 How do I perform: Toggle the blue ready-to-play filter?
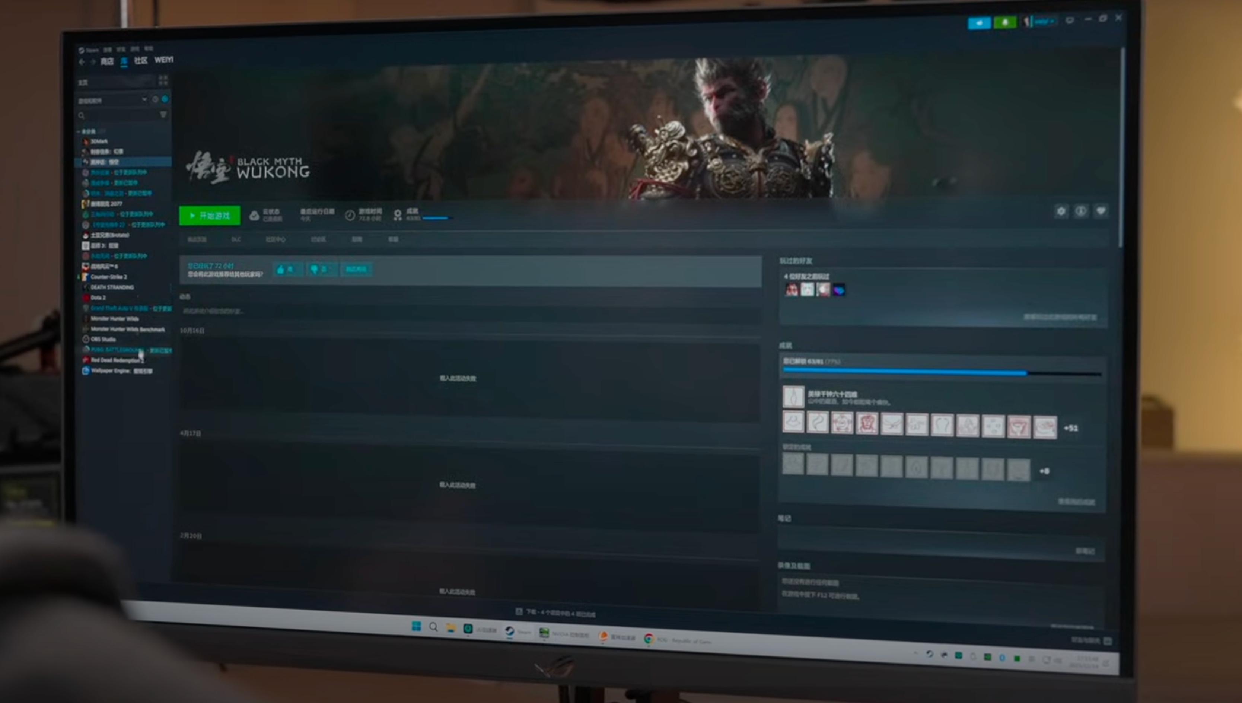coord(165,99)
